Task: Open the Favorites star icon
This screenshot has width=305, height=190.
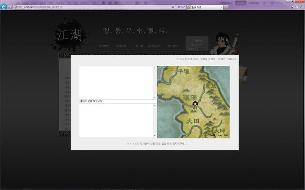Action: (297, 7)
